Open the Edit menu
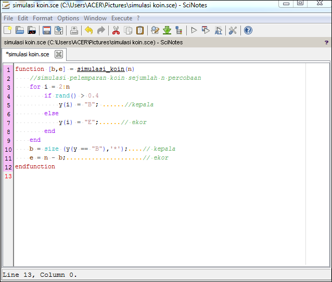The image size is (332, 282). coord(23,18)
